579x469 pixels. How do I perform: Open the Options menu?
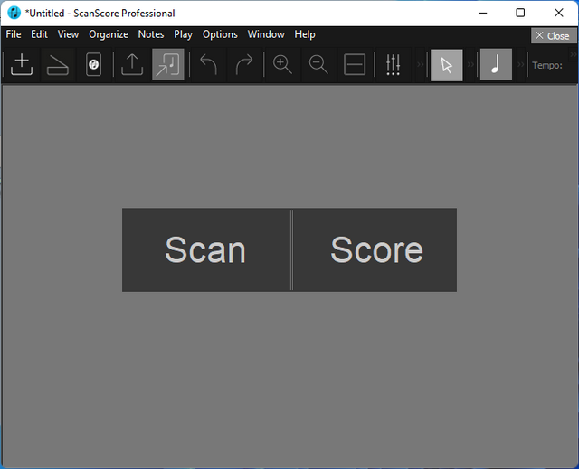(x=220, y=34)
